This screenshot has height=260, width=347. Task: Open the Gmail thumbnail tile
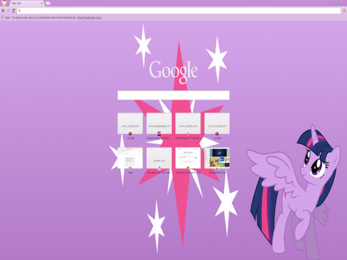[130, 158]
